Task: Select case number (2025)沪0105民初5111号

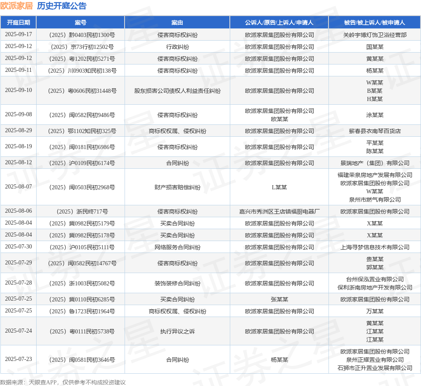Action: click(x=81, y=247)
